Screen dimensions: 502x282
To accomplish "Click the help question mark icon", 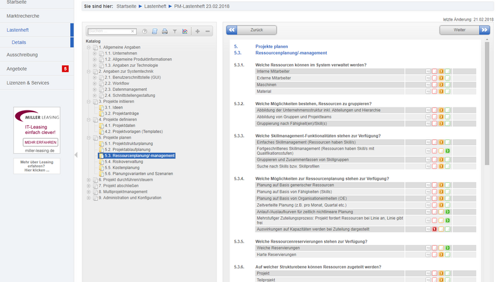I will tap(145, 31).
